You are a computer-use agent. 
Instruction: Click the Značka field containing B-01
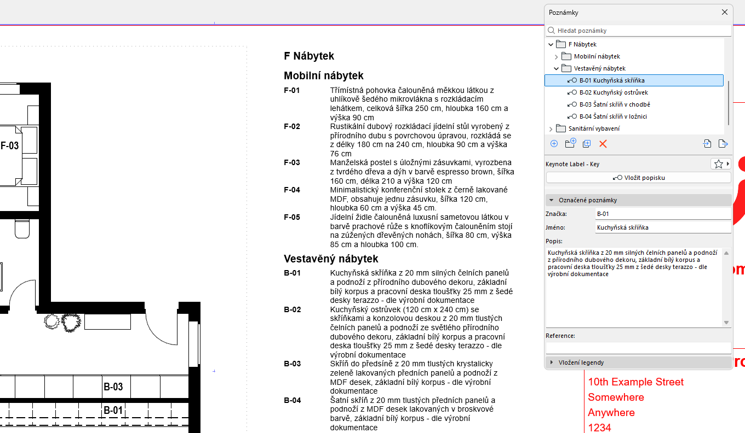point(663,214)
